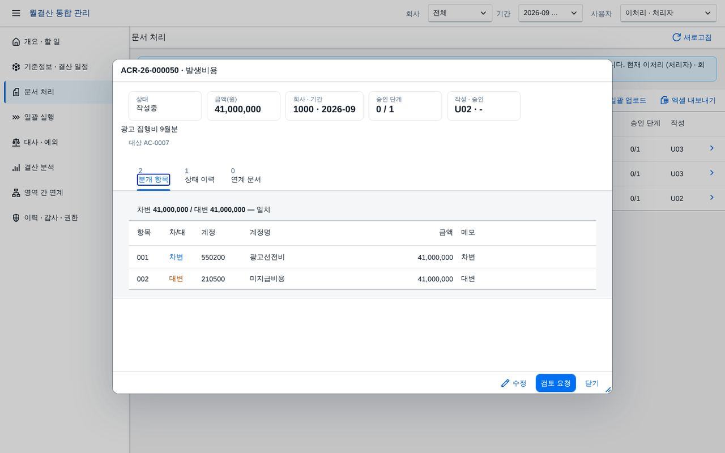
Task: Click the 검토 요청 button
Action: (x=556, y=383)
